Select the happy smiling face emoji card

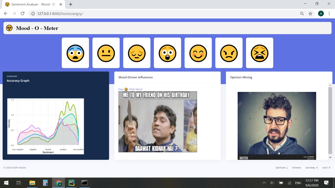point(198,53)
